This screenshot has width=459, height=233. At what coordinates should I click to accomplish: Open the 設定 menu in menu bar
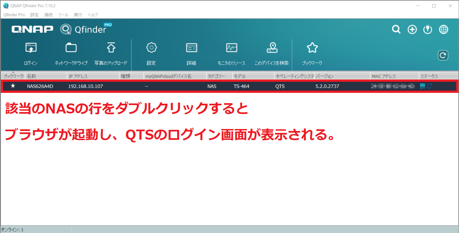coord(35,15)
